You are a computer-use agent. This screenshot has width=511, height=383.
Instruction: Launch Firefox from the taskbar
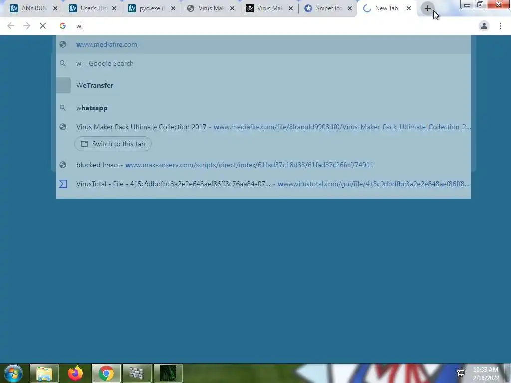[x=75, y=373]
